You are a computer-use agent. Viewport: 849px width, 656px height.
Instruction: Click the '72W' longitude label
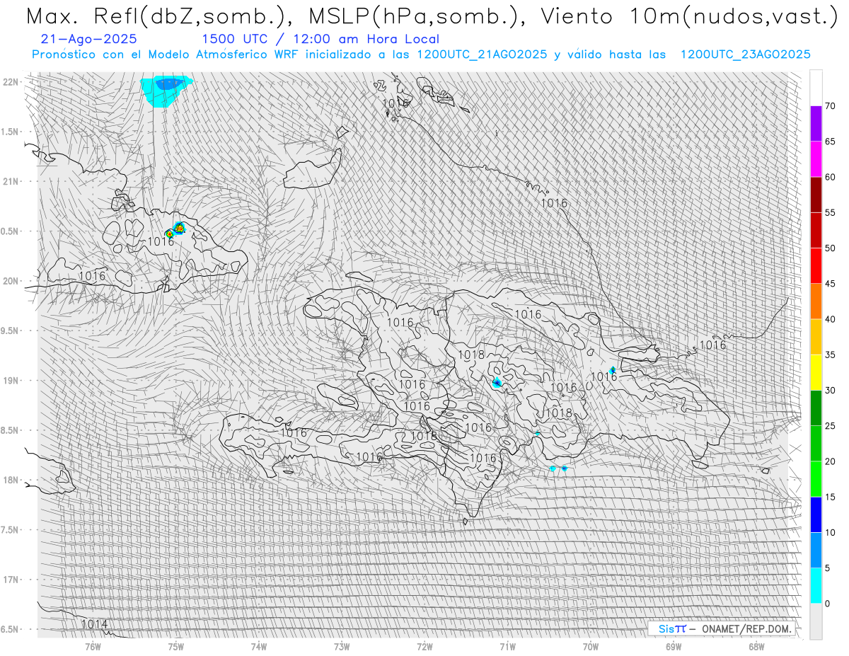click(x=424, y=646)
